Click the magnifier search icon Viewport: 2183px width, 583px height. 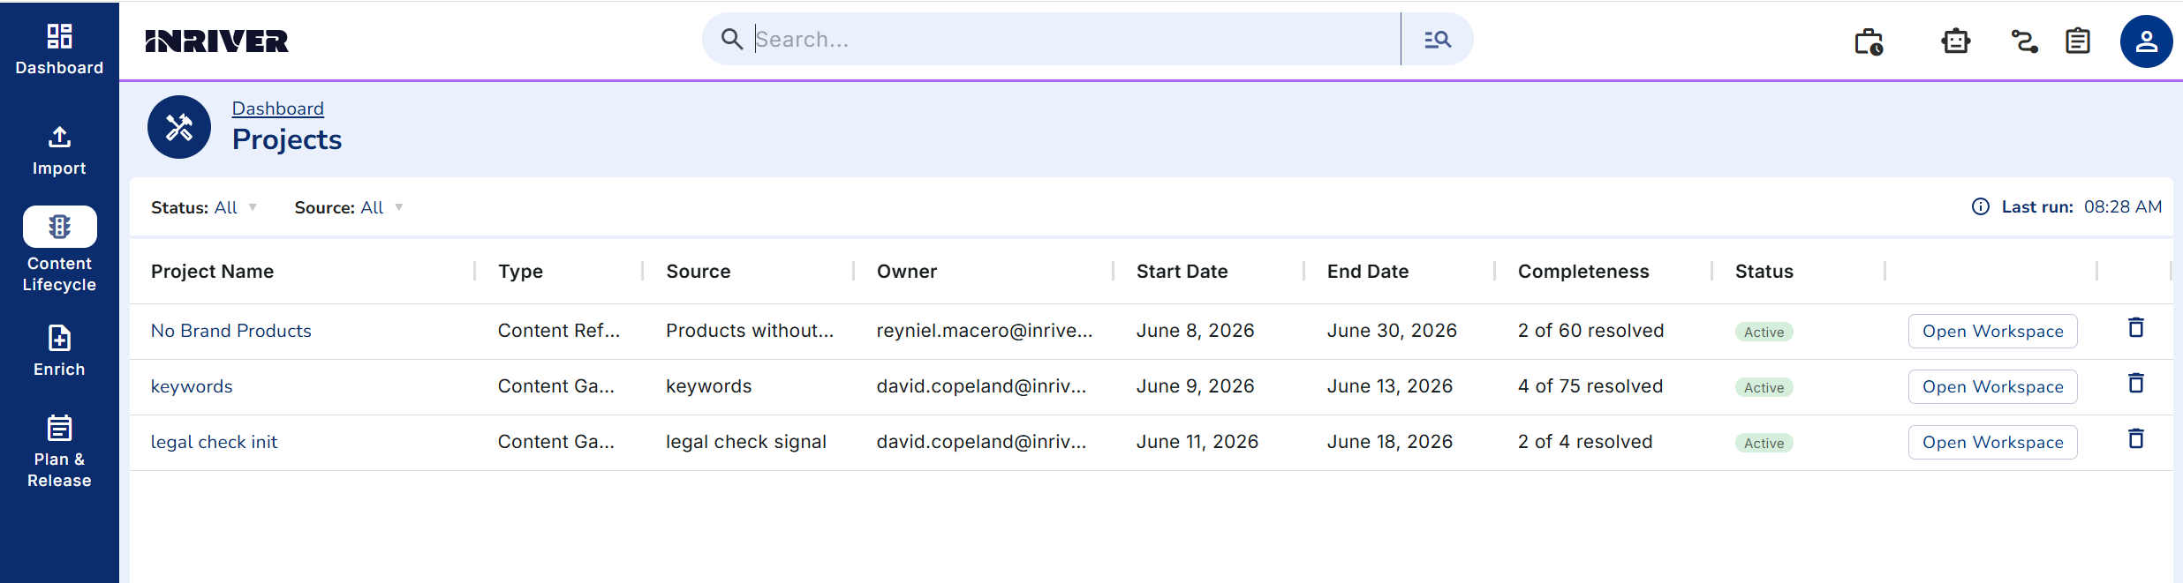point(731,39)
